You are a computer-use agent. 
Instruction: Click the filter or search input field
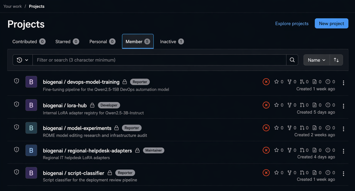pyautogui.click(x=159, y=60)
